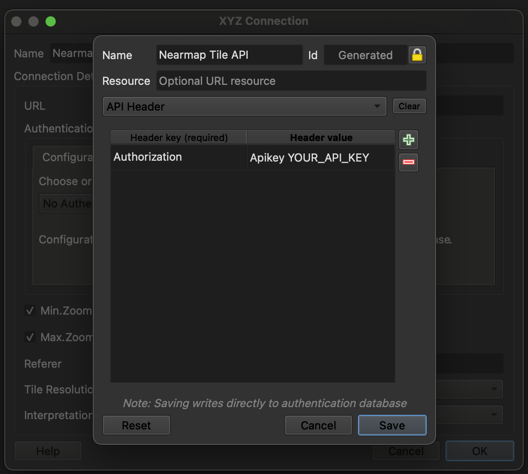Add a new header with the green plus icon
This screenshot has height=474, width=528.
pyautogui.click(x=408, y=140)
